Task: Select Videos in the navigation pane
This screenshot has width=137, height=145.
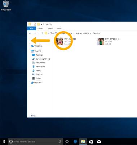Action: tap(37, 78)
